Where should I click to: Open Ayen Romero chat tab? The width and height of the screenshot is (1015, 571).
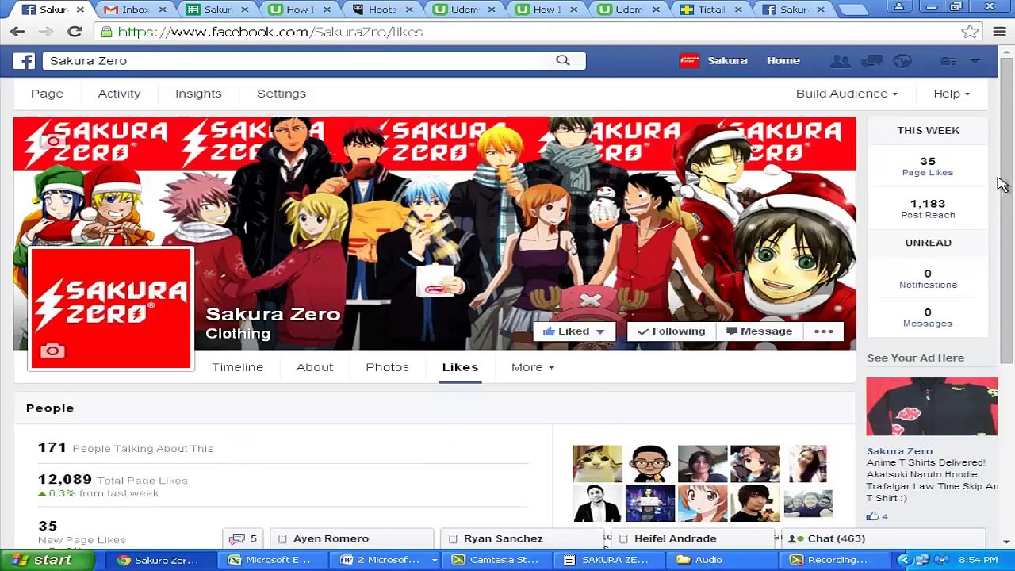(352, 538)
